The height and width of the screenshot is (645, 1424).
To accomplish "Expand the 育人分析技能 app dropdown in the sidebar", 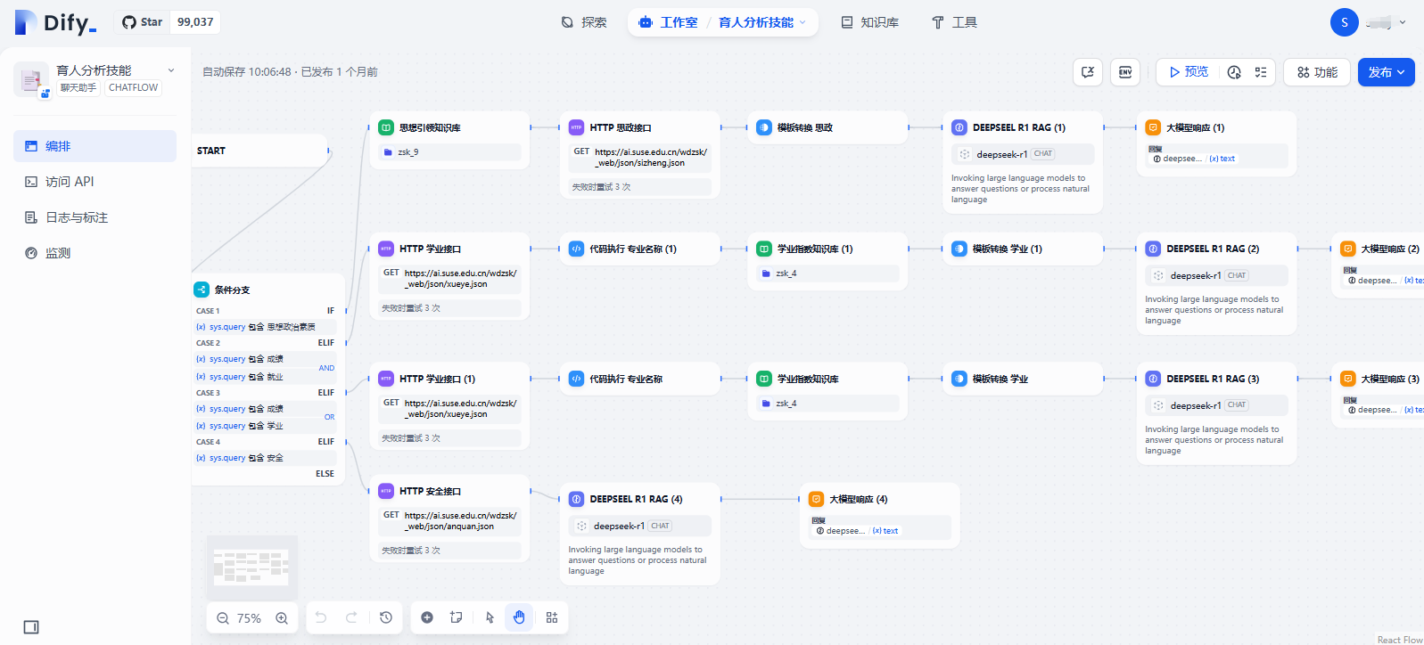I will tap(171, 70).
